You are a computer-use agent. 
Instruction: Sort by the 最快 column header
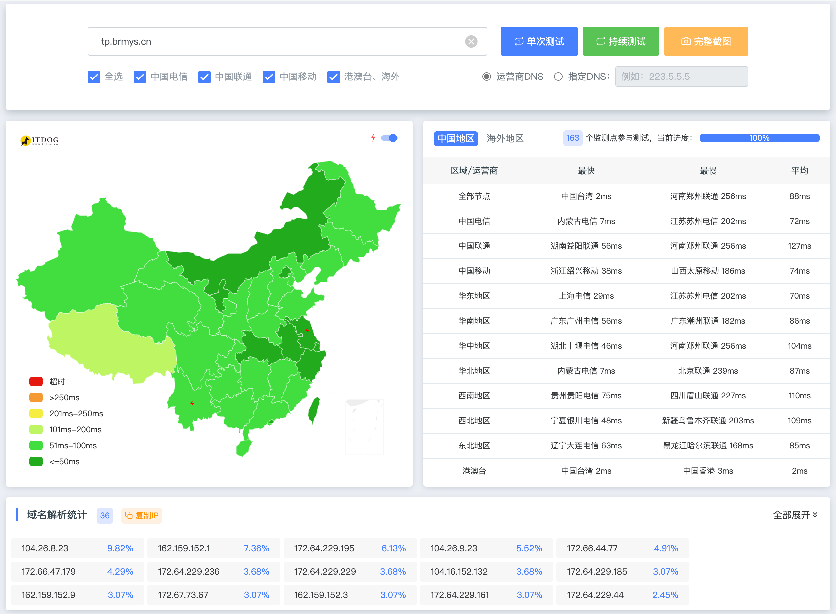(x=586, y=171)
